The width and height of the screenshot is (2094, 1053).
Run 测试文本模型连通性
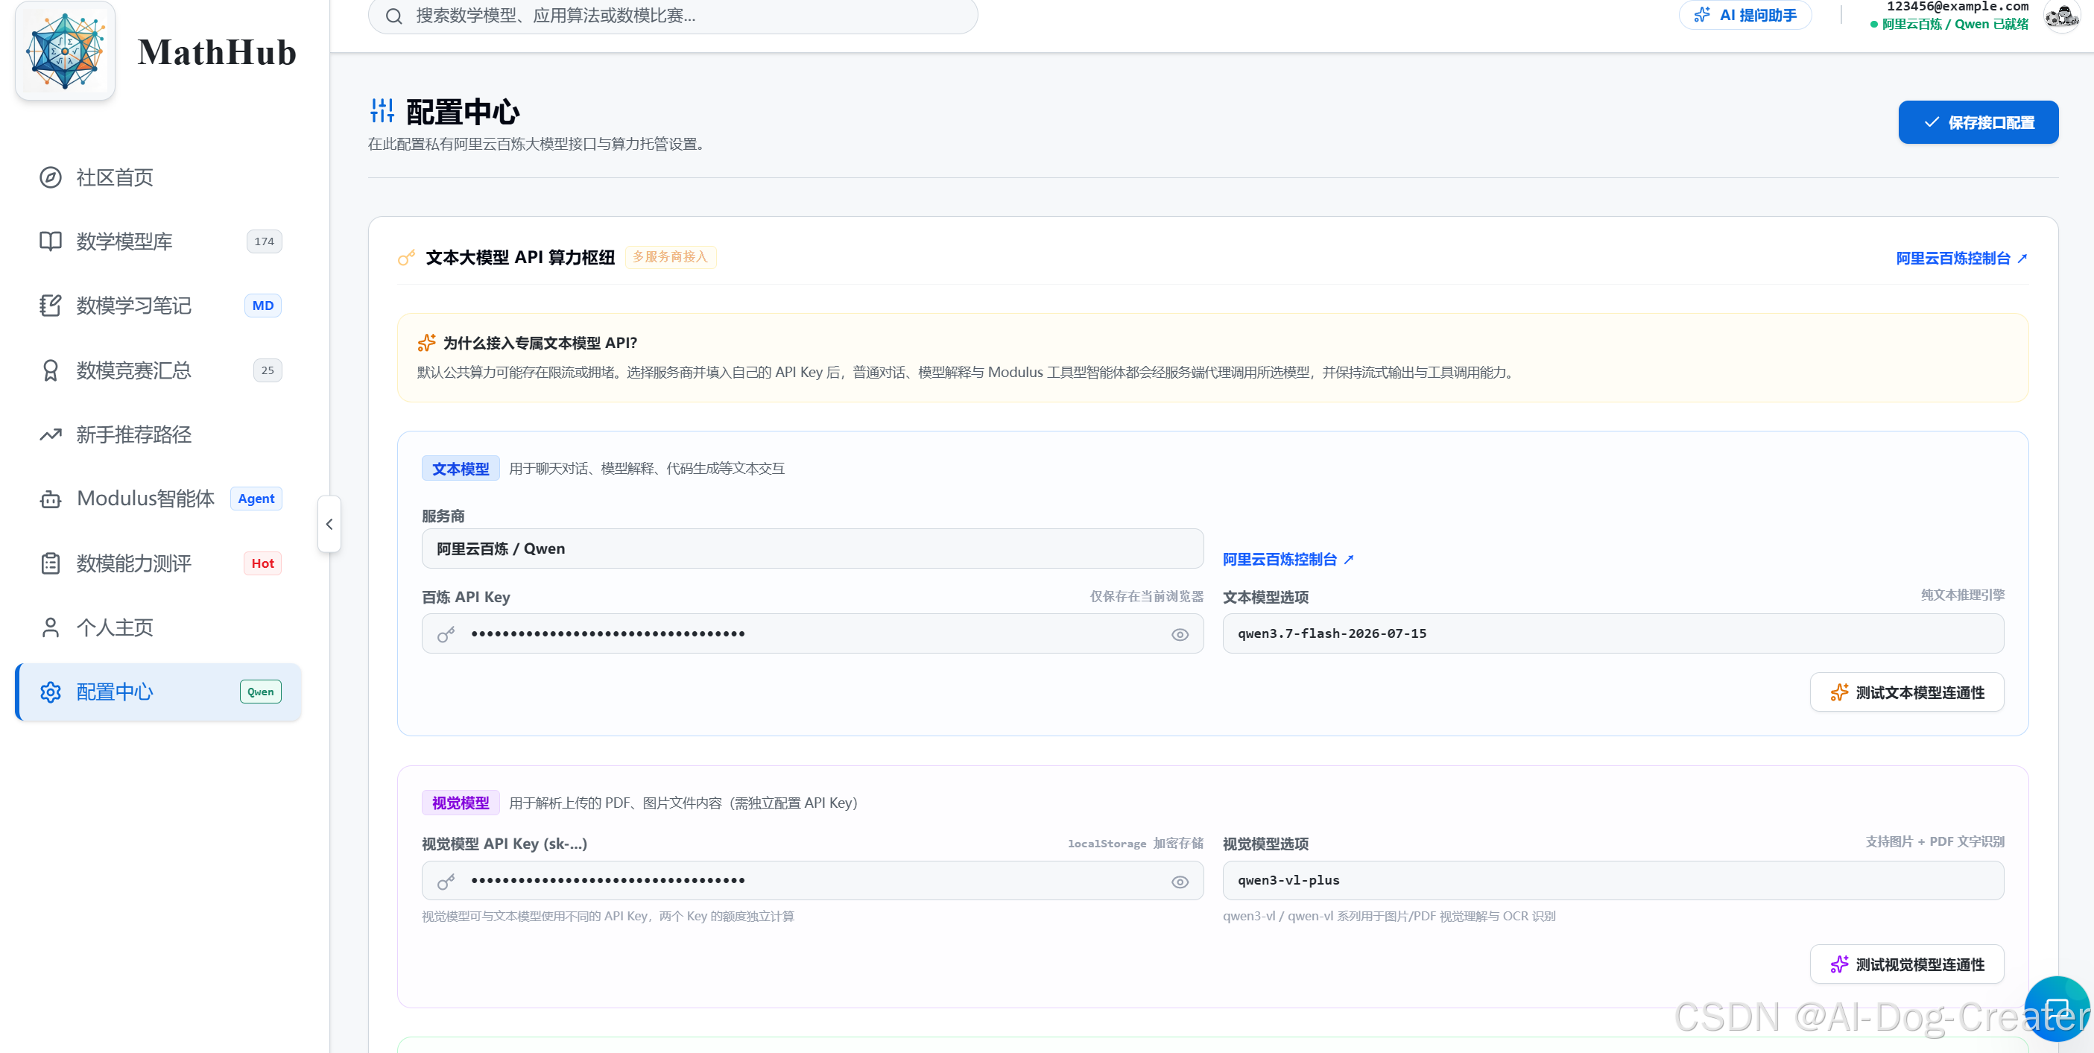1907,693
